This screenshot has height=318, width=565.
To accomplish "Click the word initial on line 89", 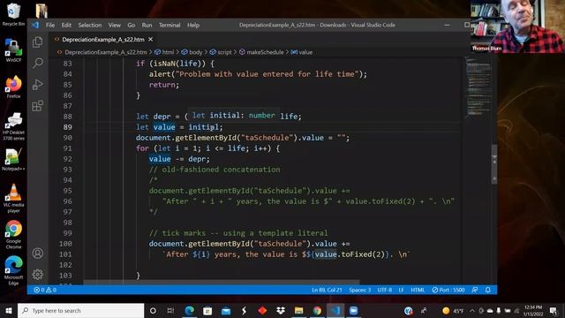I will pyautogui.click(x=203, y=127).
